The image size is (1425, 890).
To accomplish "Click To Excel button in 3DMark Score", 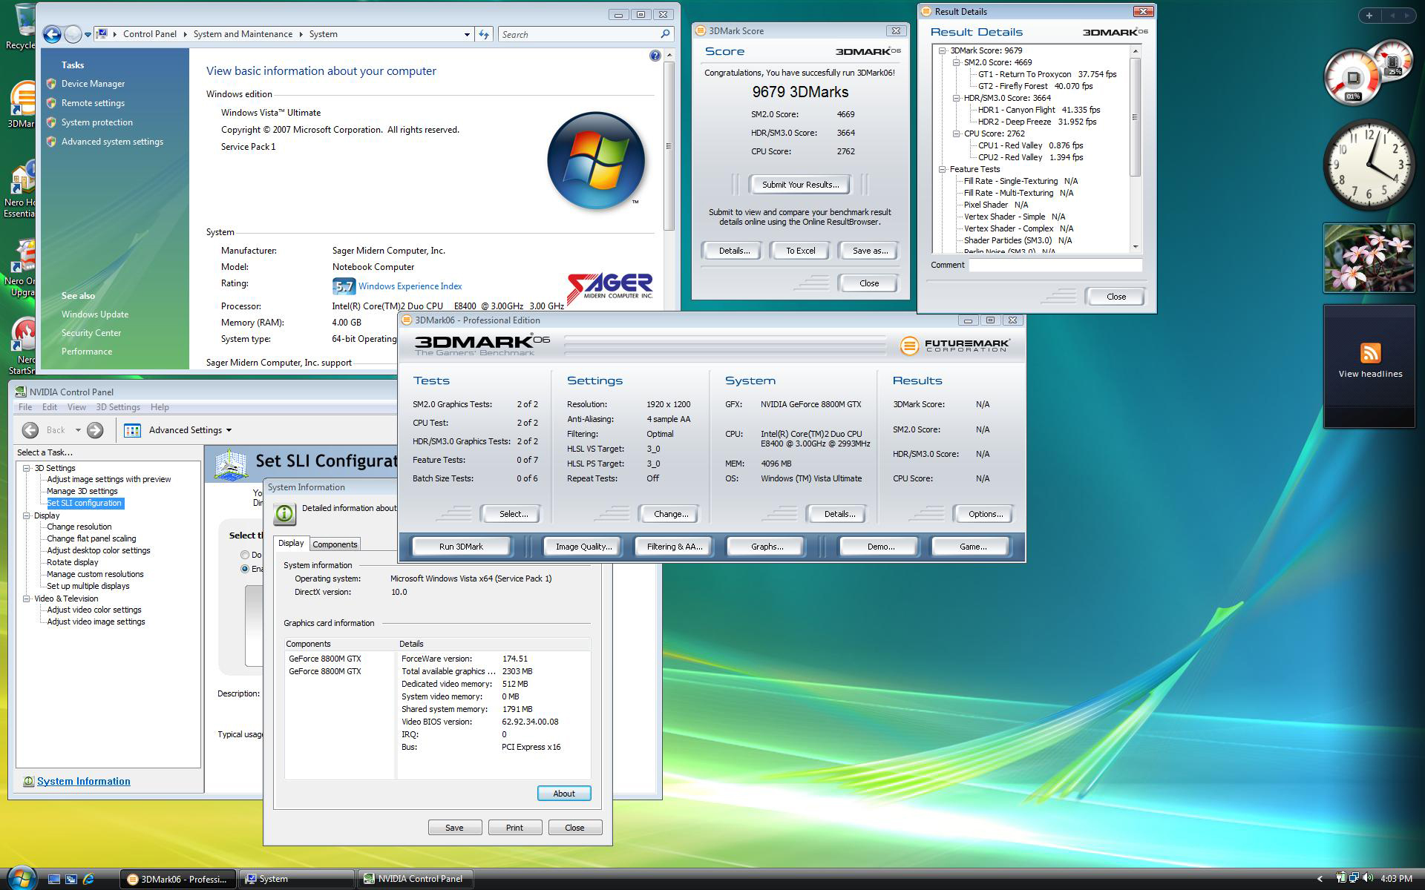I will (x=800, y=251).
